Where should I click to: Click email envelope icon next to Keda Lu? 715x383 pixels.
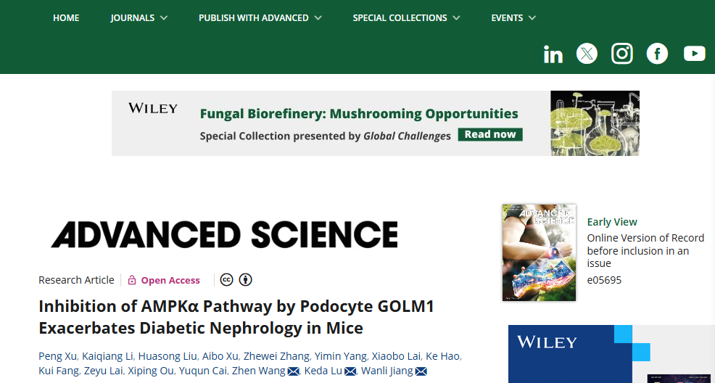tap(350, 371)
